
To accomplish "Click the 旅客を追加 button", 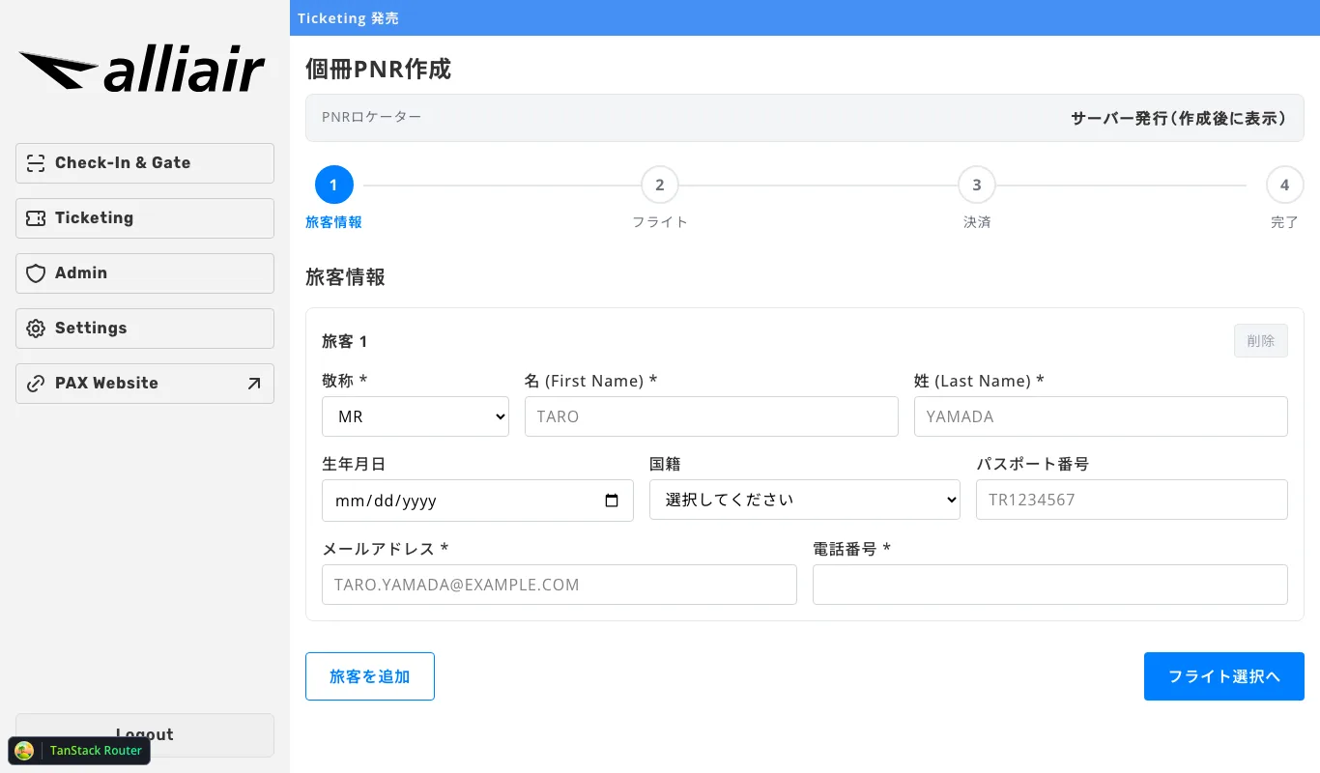I will [370, 676].
